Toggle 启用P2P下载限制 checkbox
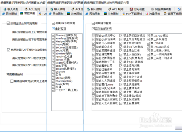Viewport: 182px width, 132px height. tap(53, 23)
